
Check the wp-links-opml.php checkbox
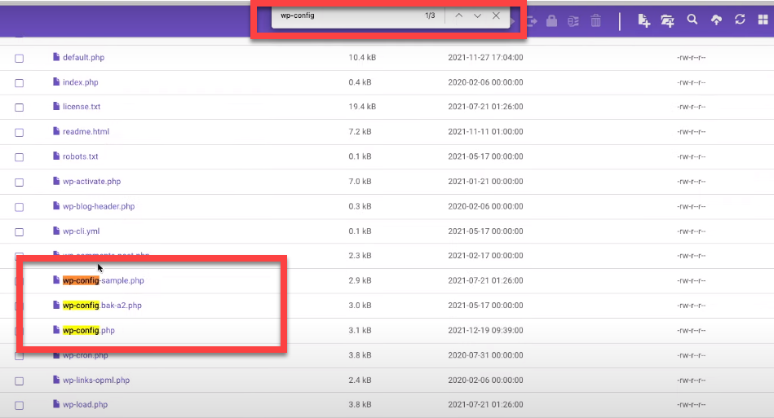tap(20, 381)
